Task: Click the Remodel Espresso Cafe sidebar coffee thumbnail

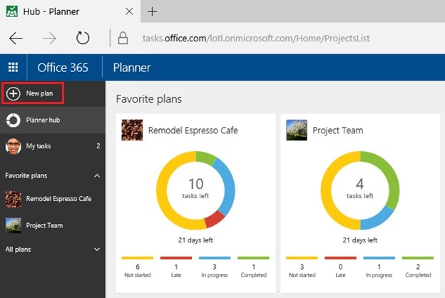Action: coord(14,199)
